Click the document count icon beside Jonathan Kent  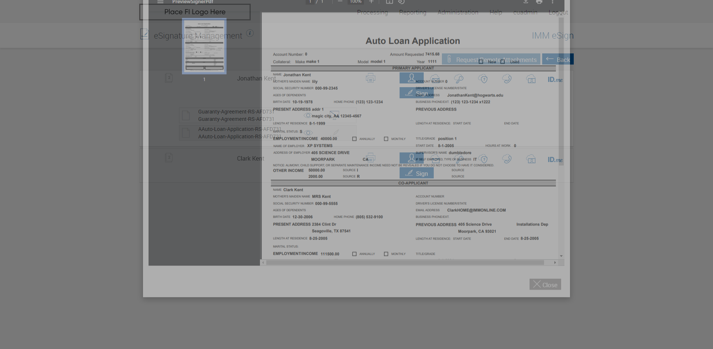click(x=169, y=78)
